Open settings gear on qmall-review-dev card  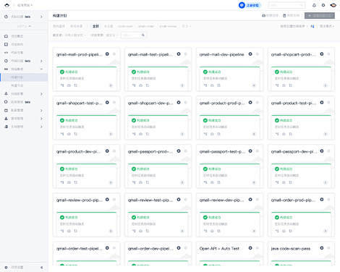250,200
